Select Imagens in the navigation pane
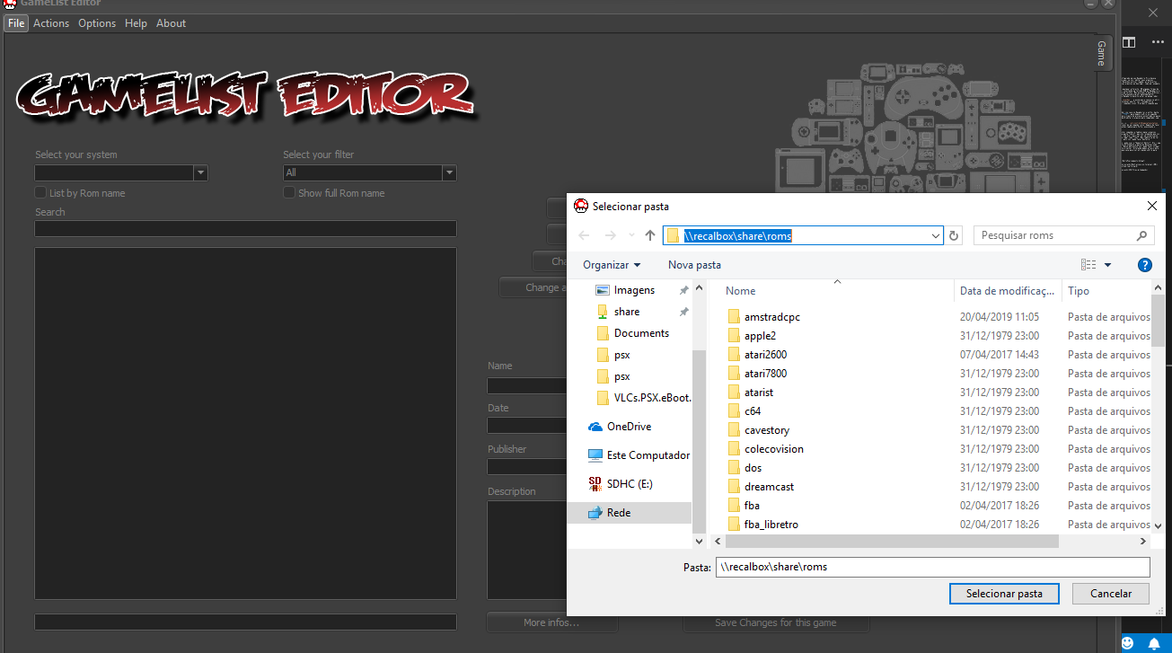Image resolution: width=1172 pixels, height=653 pixels. pyautogui.click(x=634, y=290)
